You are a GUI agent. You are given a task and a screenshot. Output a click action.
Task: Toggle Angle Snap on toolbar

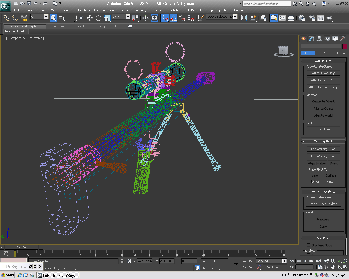click(173, 18)
